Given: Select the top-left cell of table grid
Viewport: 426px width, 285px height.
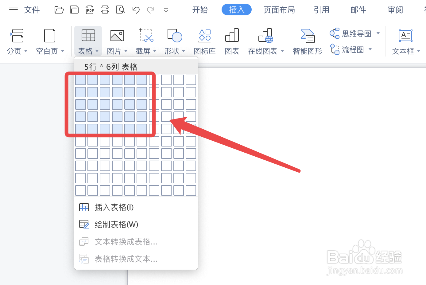Looking at the screenshot, I should click(80, 80).
